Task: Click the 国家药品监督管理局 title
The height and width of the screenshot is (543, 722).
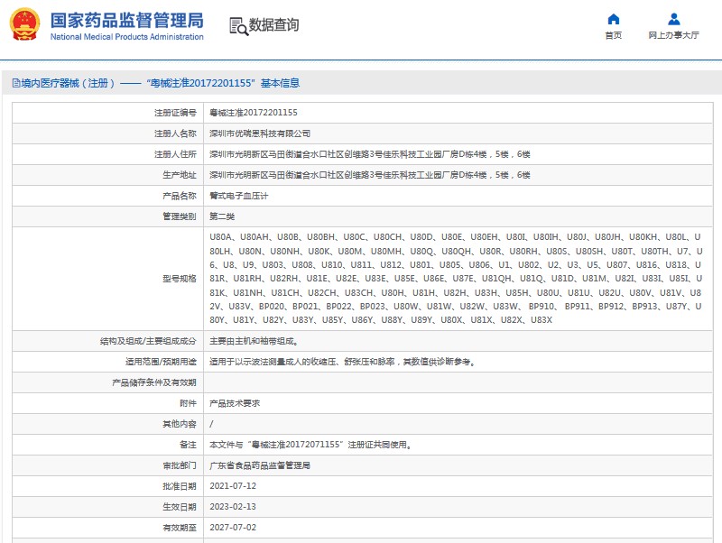Action: point(126,20)
